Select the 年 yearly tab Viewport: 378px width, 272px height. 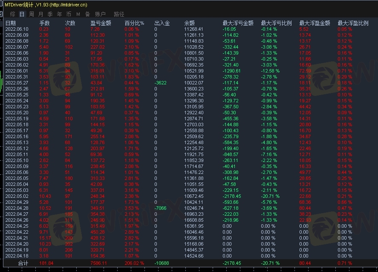pyautogui.click(x=59, y=14)
